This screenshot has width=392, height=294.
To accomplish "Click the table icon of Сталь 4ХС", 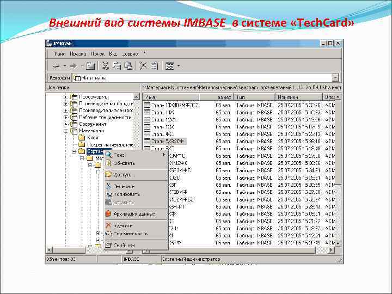I will coord(147,134).
